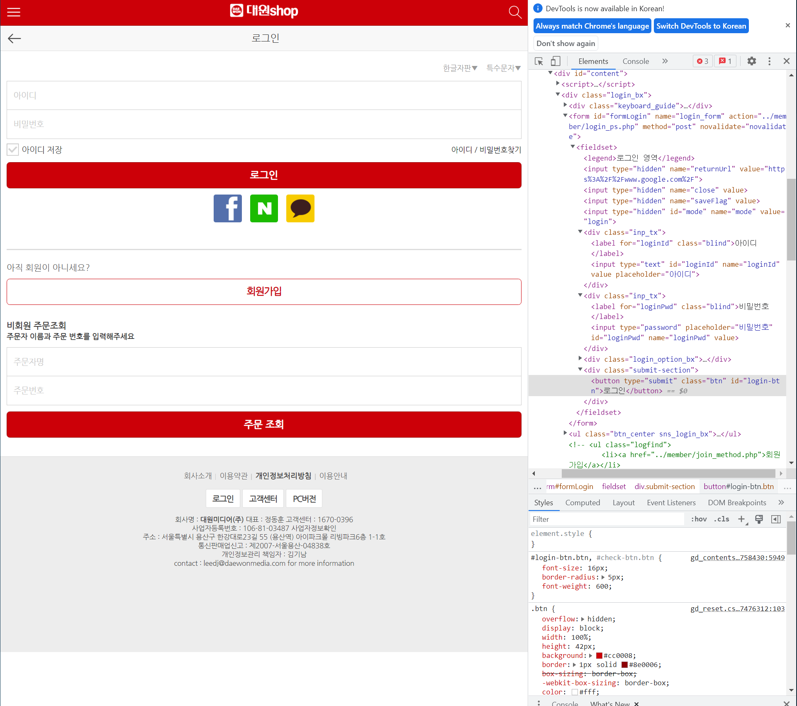Toggle .cls element classes panel
The image size is (797, 706).
coord(721,519)
